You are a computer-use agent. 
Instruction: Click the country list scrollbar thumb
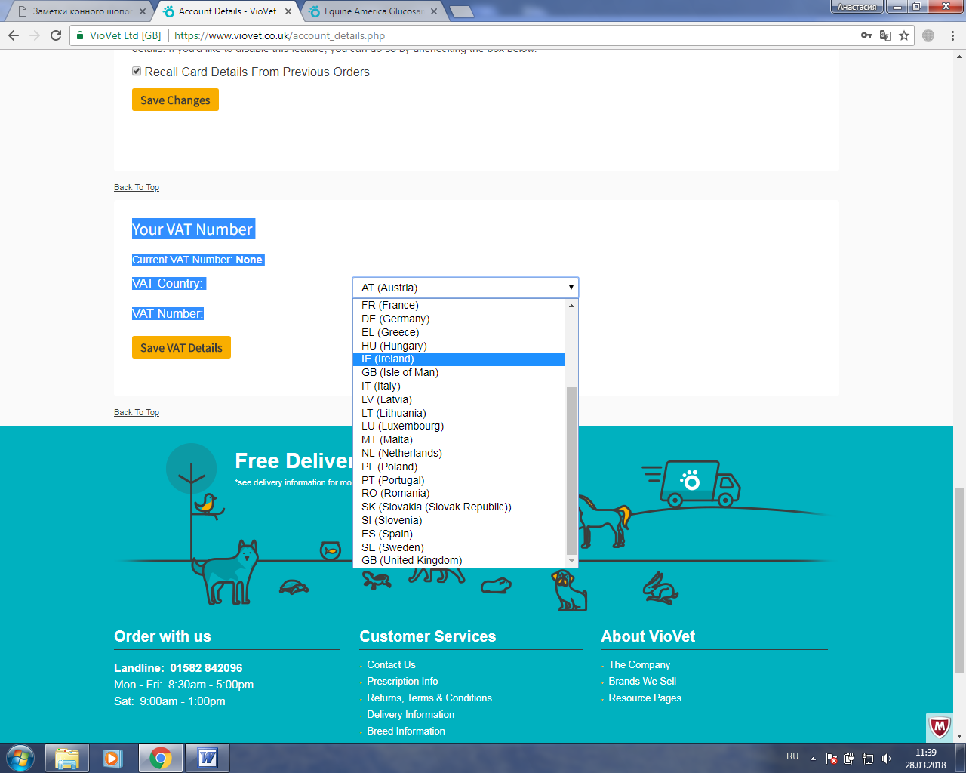coord(571,470)
